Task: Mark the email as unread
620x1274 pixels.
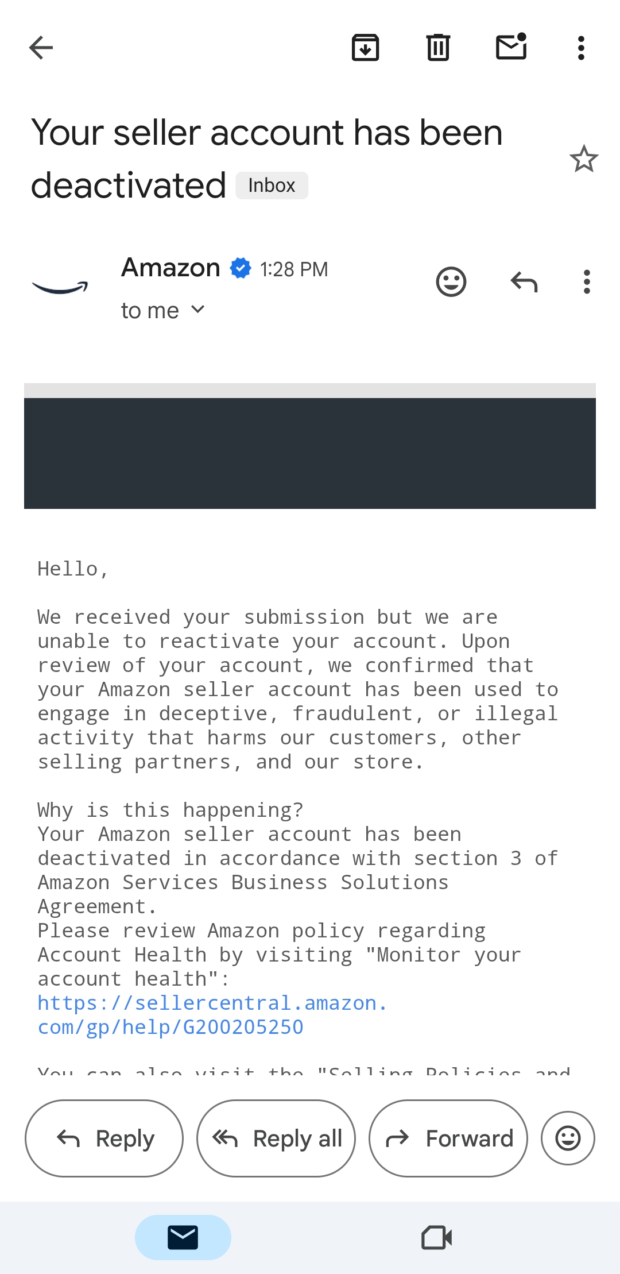Action: pyautogui.click(x=511, y=47)
